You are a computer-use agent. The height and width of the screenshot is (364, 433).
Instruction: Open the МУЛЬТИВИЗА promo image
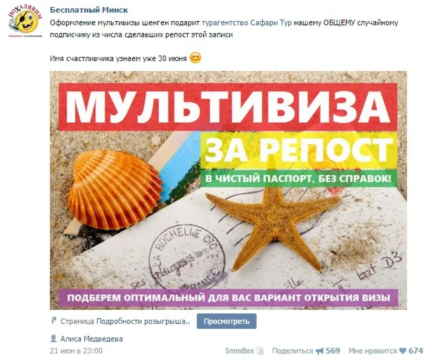[x=228, y=190]
